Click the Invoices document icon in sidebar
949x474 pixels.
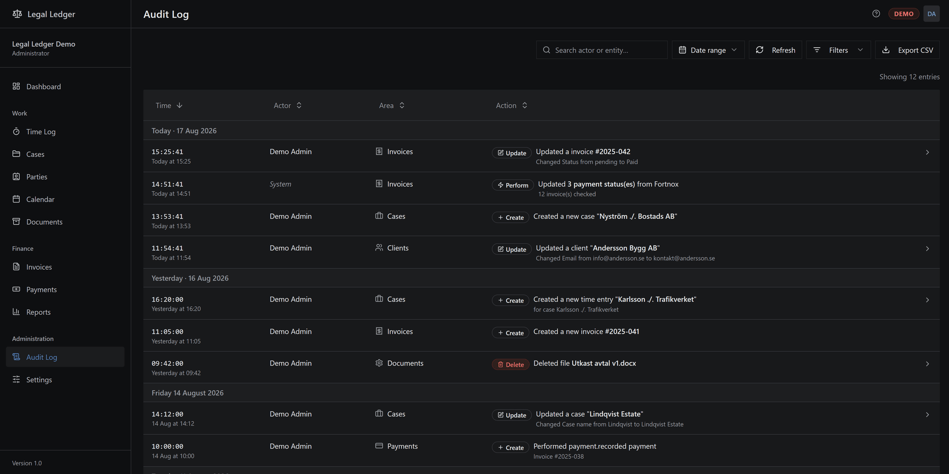coord(16,266)
